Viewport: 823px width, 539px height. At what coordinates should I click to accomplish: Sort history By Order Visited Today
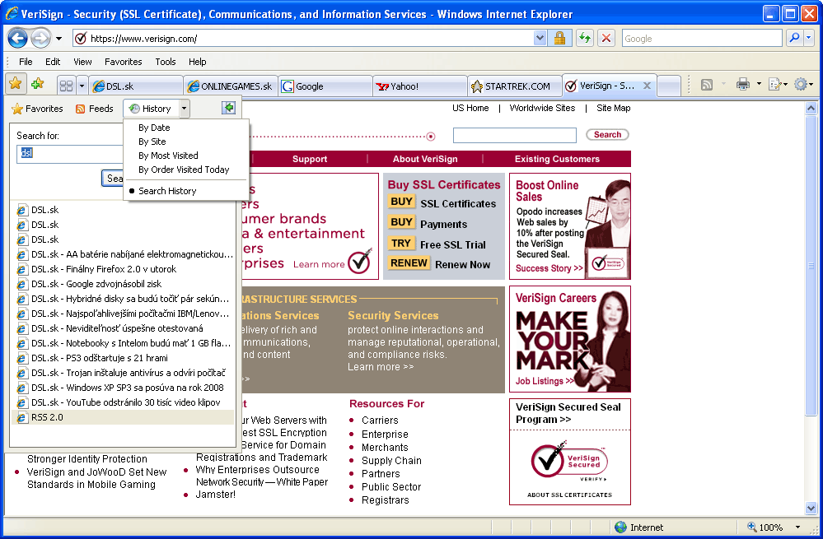pyautogui.click(x=184, y=170)
